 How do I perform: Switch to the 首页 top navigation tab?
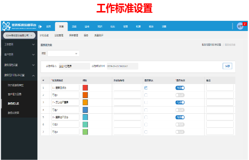(x=48, y=26)
